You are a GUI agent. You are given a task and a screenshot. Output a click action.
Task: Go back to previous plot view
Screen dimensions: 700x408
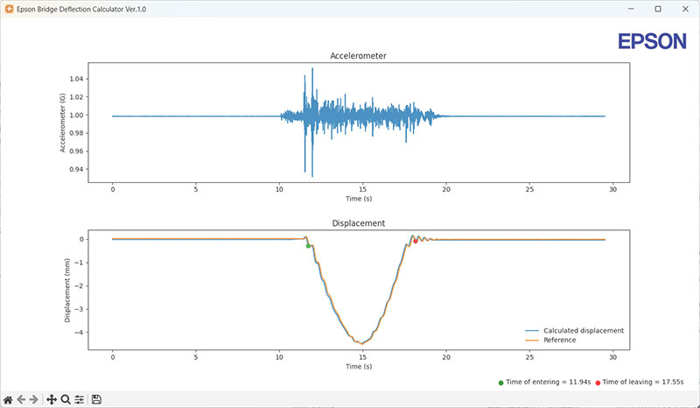pyautogui.click(x=21, y=399)
